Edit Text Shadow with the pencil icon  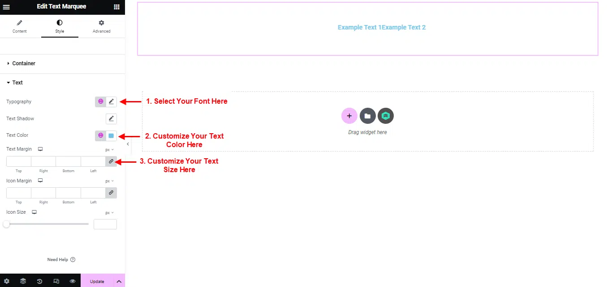[112, 118]
